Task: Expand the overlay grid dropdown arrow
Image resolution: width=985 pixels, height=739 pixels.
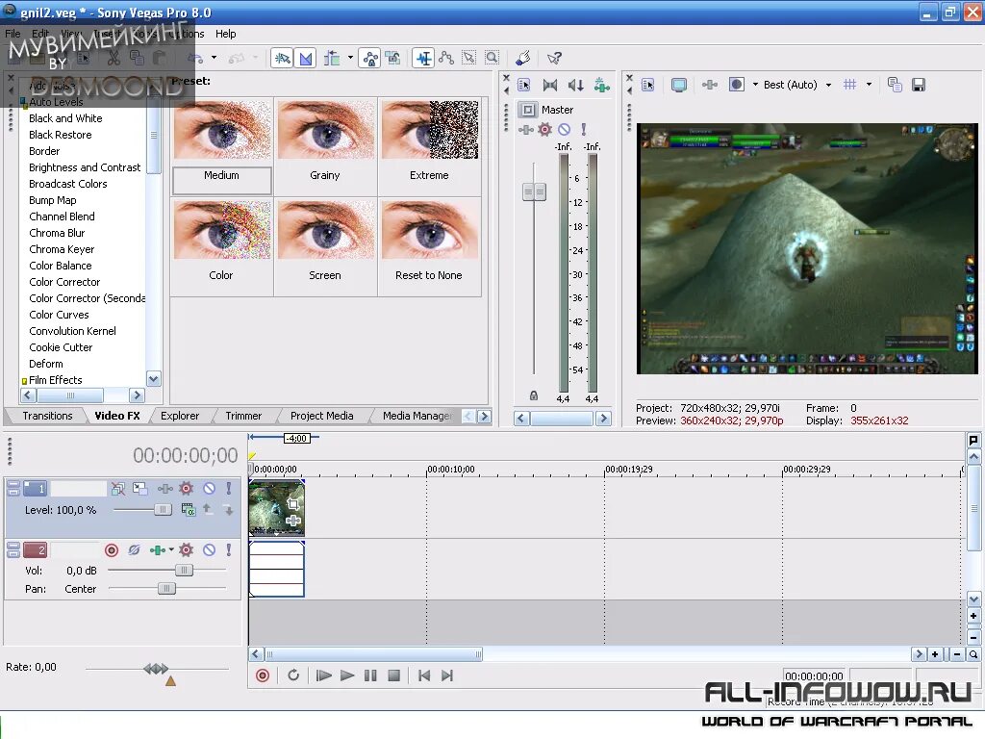Action: pos(869,85)
